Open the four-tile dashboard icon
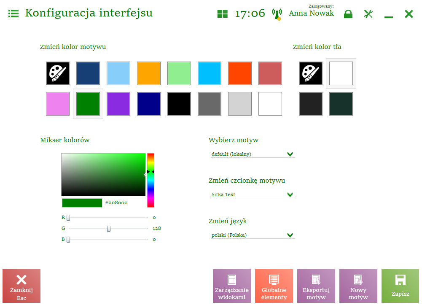Viewport: 422px width, 305px height. pos(222,14)
